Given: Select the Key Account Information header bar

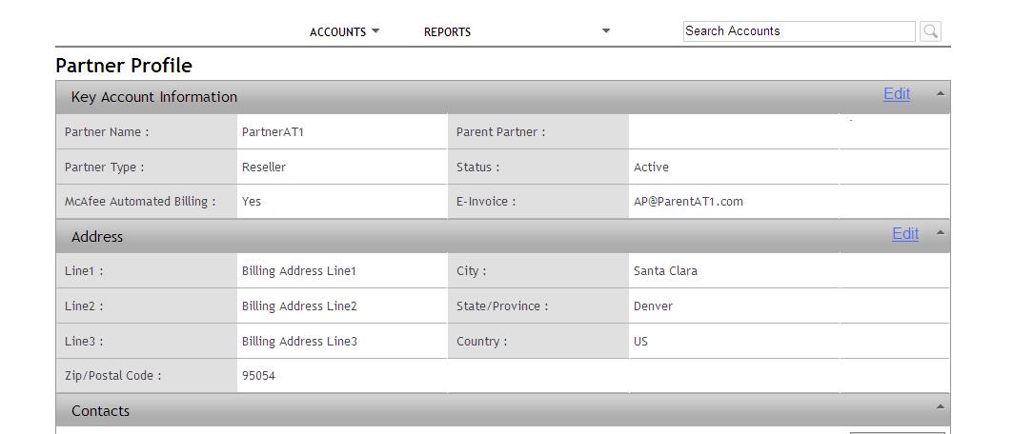Looking at the screenshot, I should click(502, 97).
